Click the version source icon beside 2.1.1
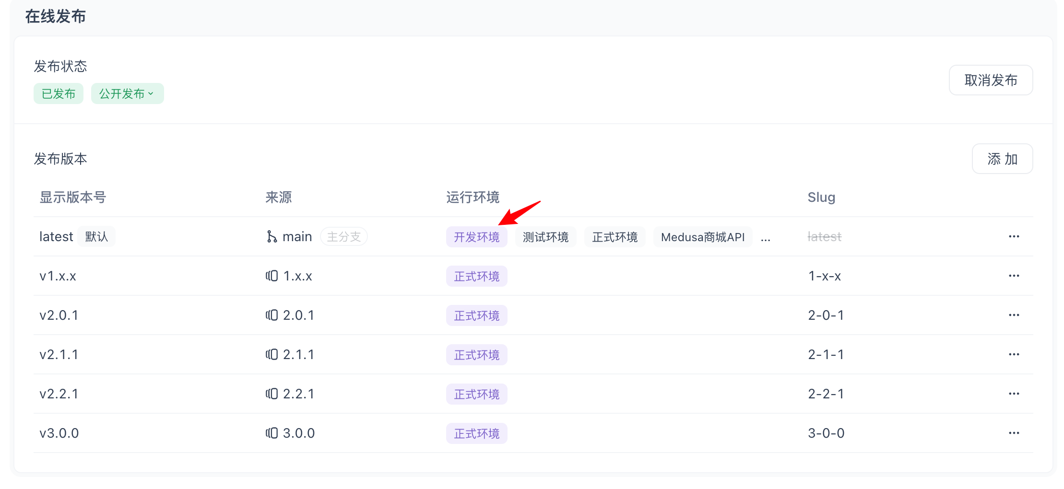Viewport: 1064px width, 489px height. click(x=272, y=354)
